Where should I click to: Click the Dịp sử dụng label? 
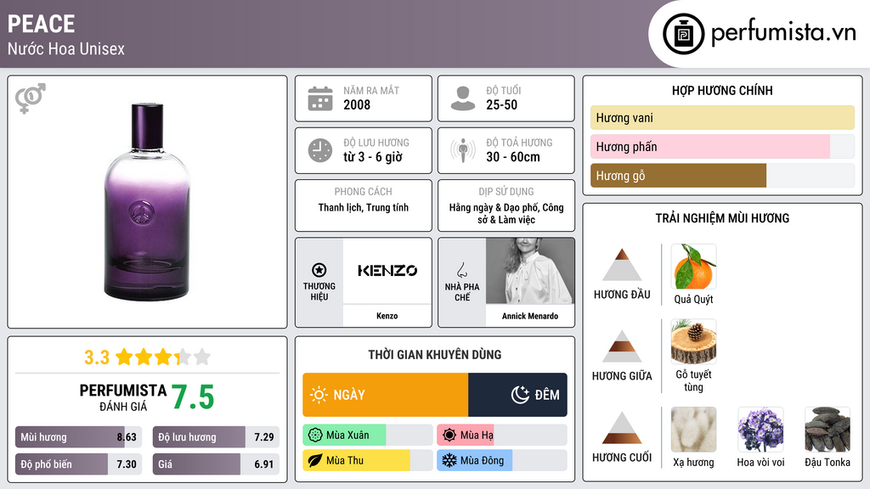tap(506, 191)
